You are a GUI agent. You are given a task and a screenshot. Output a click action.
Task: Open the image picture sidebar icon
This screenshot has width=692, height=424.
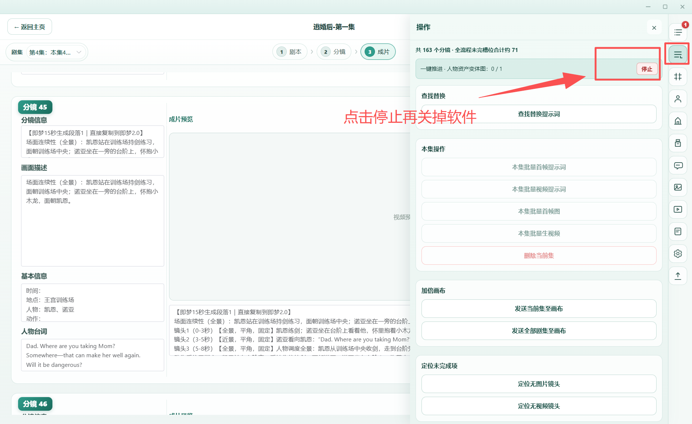(x=678, y=187)
